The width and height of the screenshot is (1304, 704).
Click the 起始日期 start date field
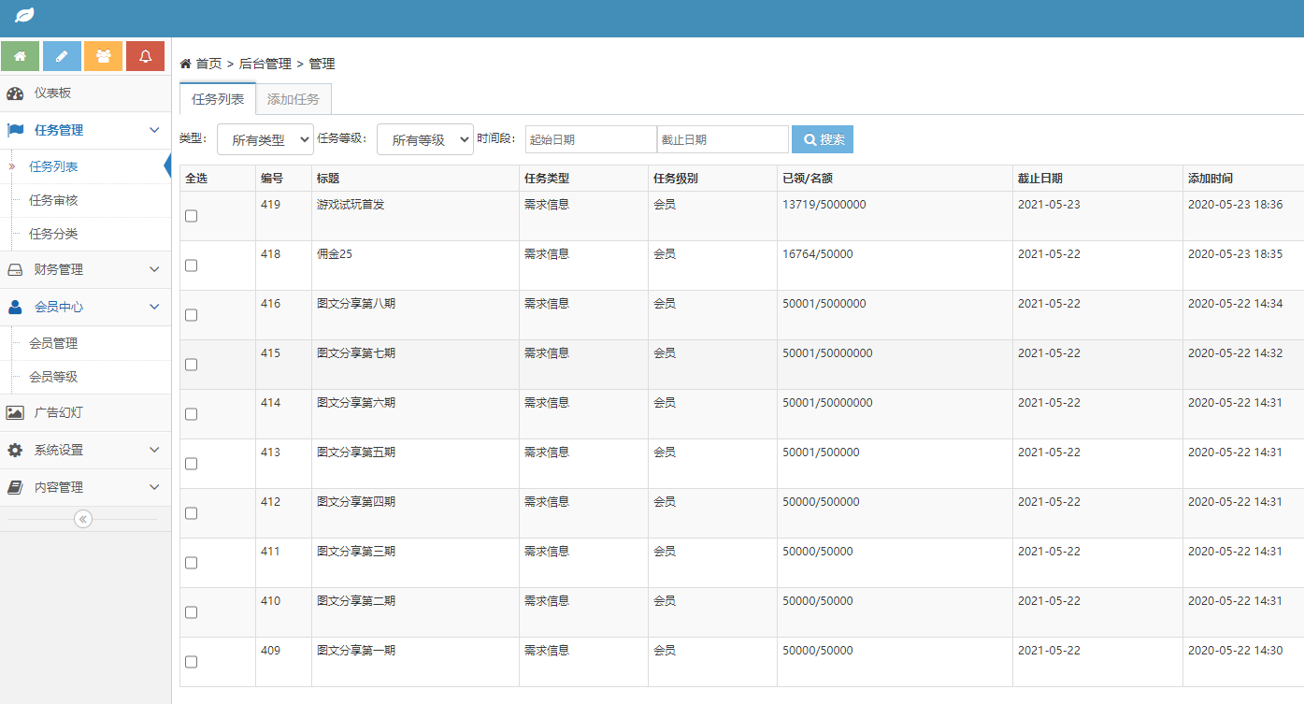point(591,139)
